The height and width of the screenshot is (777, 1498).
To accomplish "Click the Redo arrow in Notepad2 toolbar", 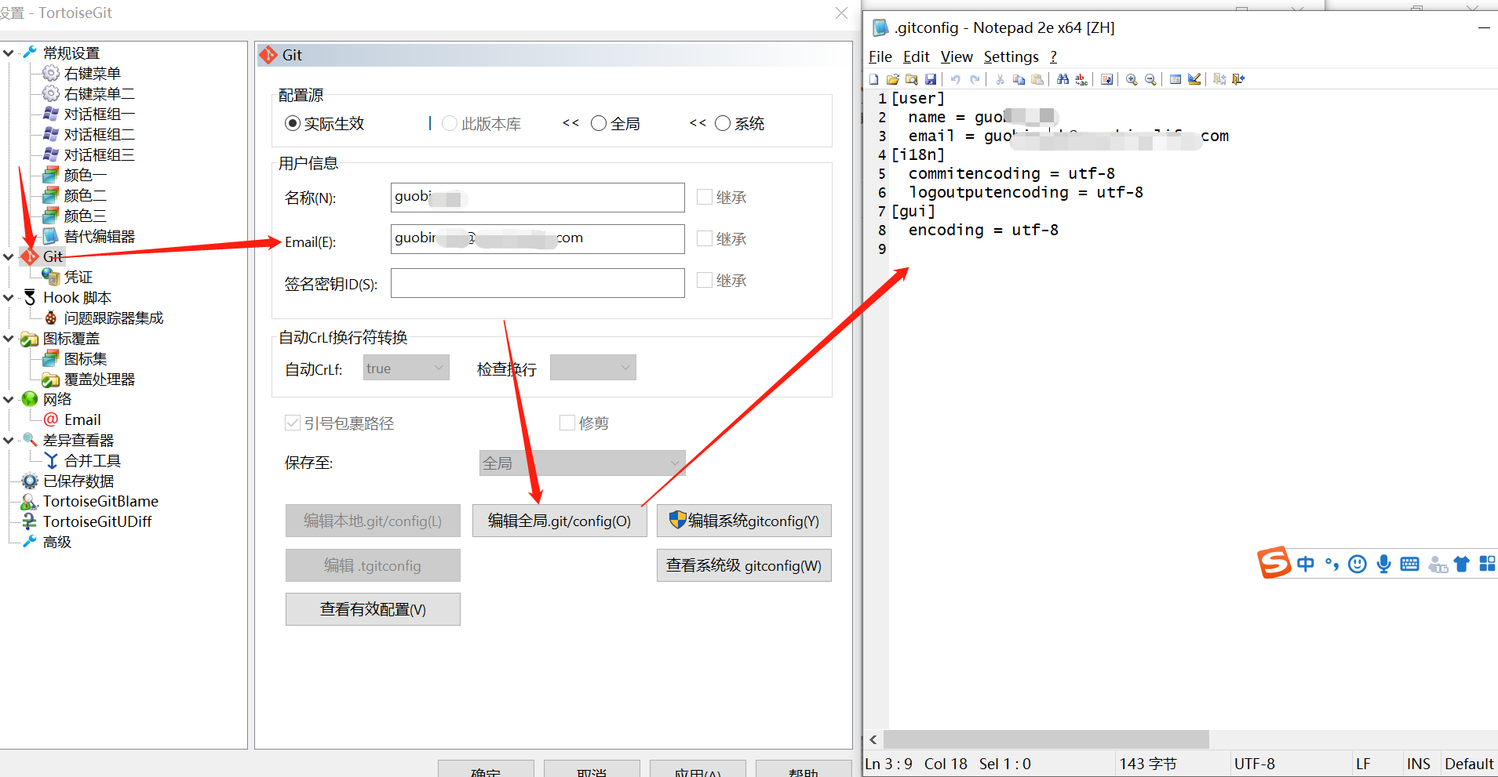I will pos(975,79).
